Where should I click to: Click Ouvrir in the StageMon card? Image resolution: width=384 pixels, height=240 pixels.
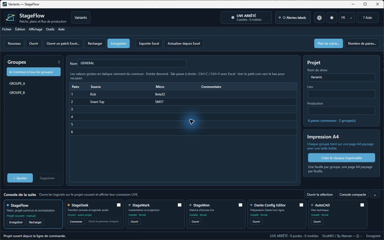195,222
